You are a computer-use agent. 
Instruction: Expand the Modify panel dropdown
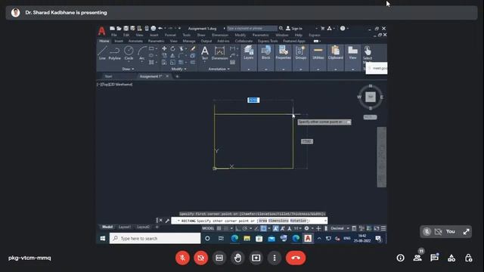(178, 69)
